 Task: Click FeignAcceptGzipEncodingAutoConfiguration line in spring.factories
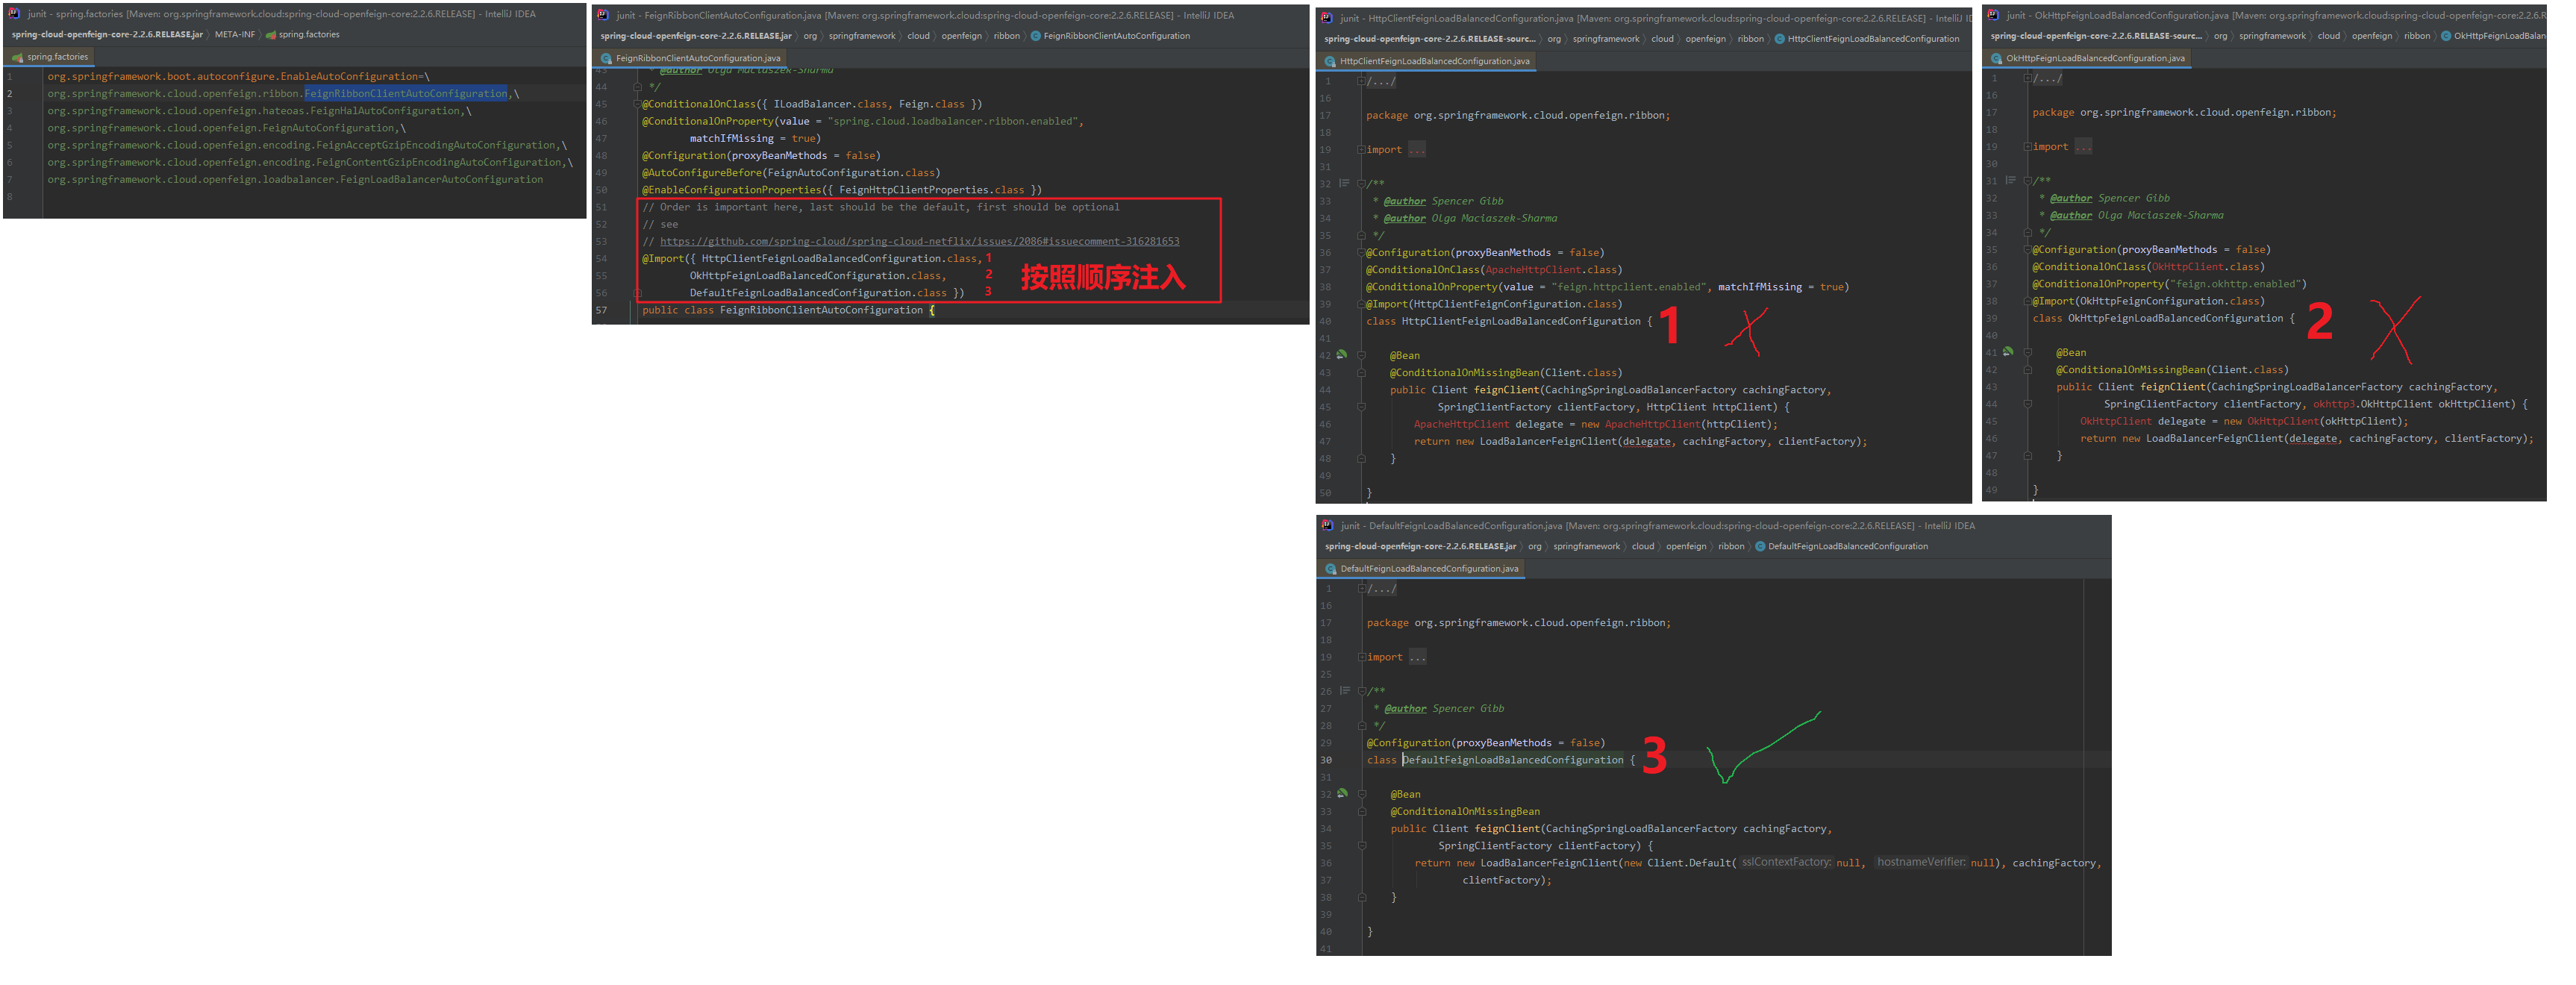[x=307, y=145]
